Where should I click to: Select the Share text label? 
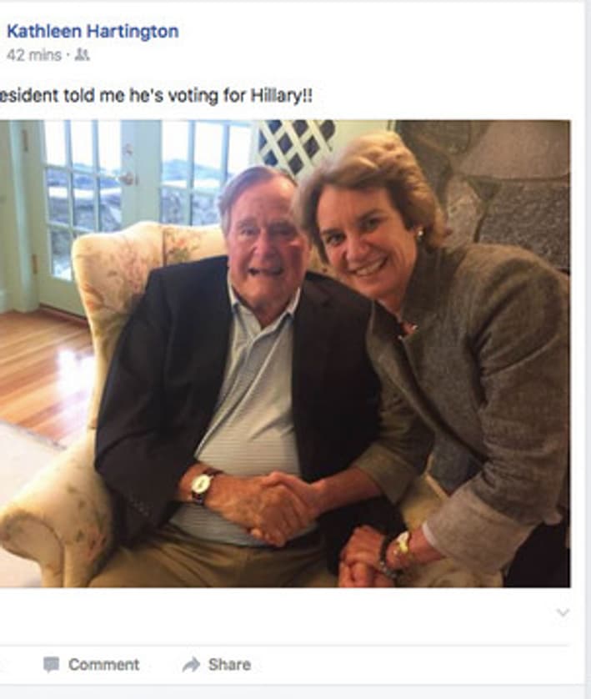[229, 665]
